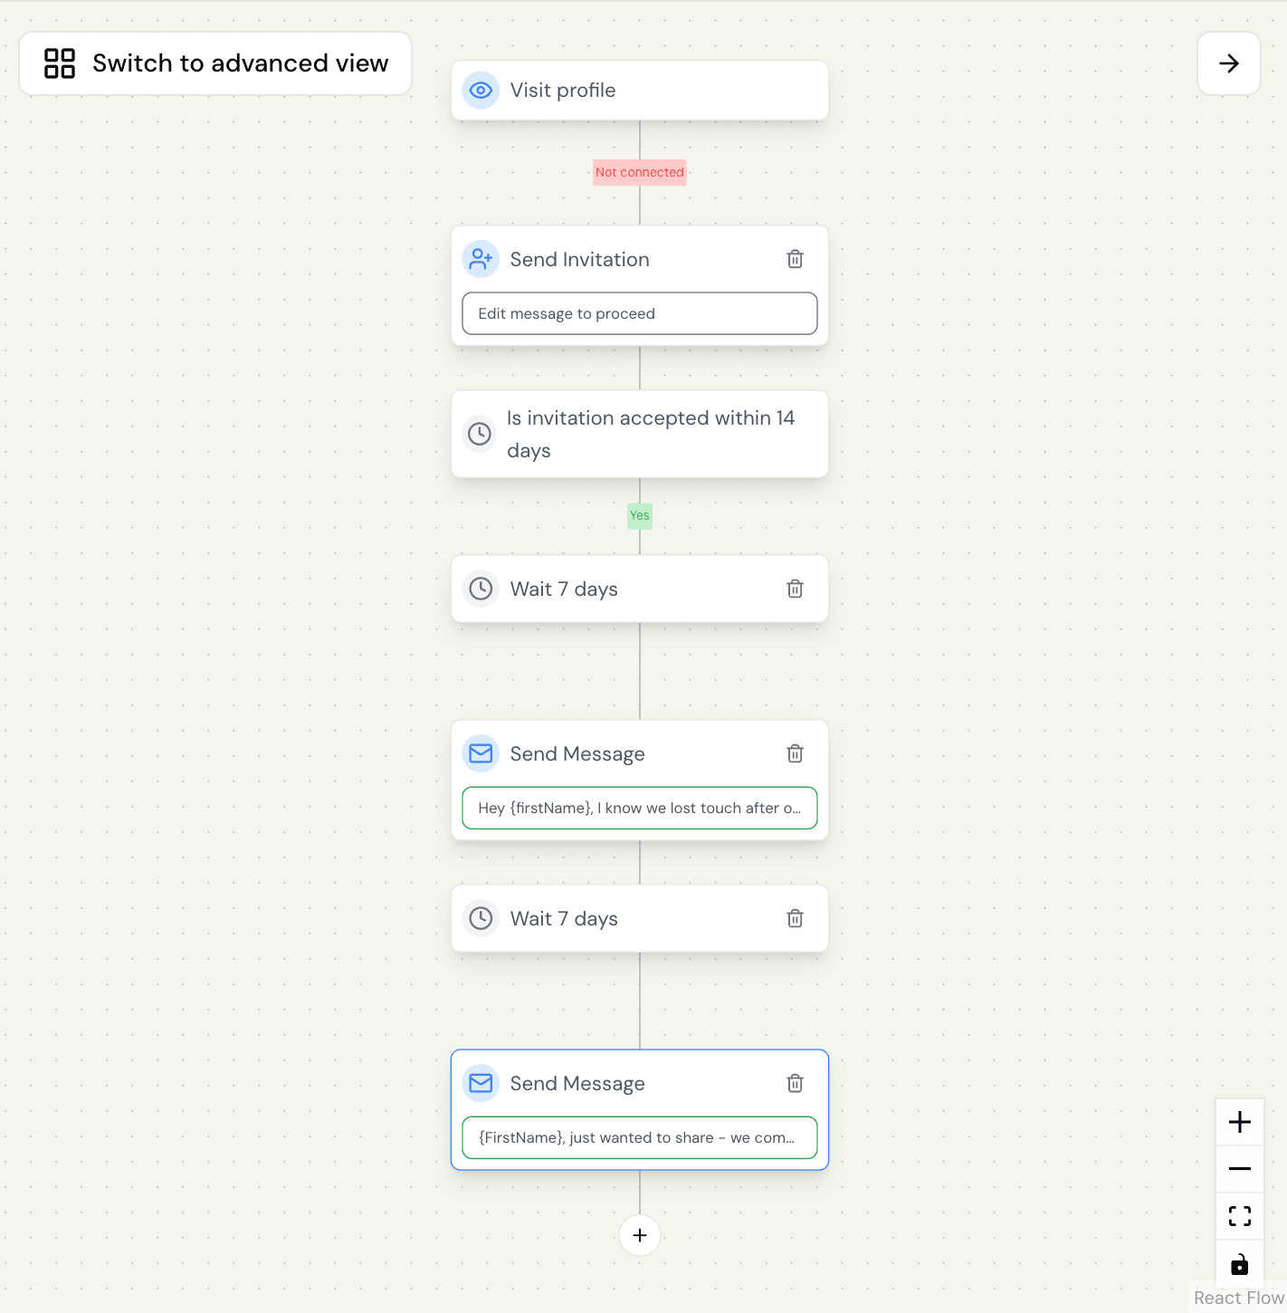1287x1313 pixels.
Task: Delete the first Send Message step
Action: point(795,753)
